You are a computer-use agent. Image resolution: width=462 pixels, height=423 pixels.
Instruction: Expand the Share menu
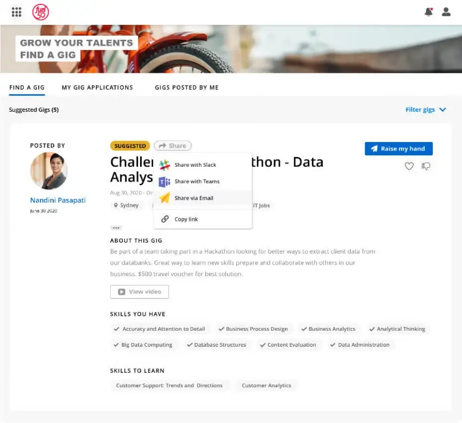pyautogui.click(x=172, y=145)
